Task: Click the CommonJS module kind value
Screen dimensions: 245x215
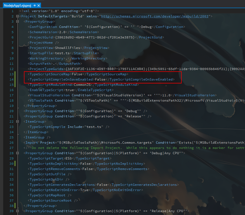Action: pos(82,85)
